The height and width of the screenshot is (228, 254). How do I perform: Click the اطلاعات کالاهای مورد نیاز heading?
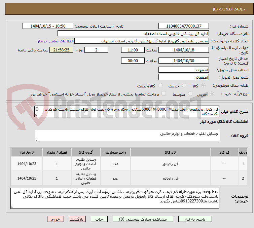pos(224,122)
